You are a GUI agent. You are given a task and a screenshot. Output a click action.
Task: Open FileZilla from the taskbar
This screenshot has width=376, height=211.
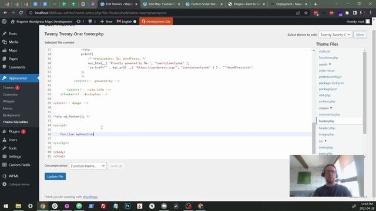click(103, 206)
